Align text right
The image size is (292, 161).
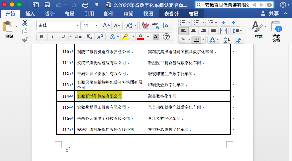(204, 31)
